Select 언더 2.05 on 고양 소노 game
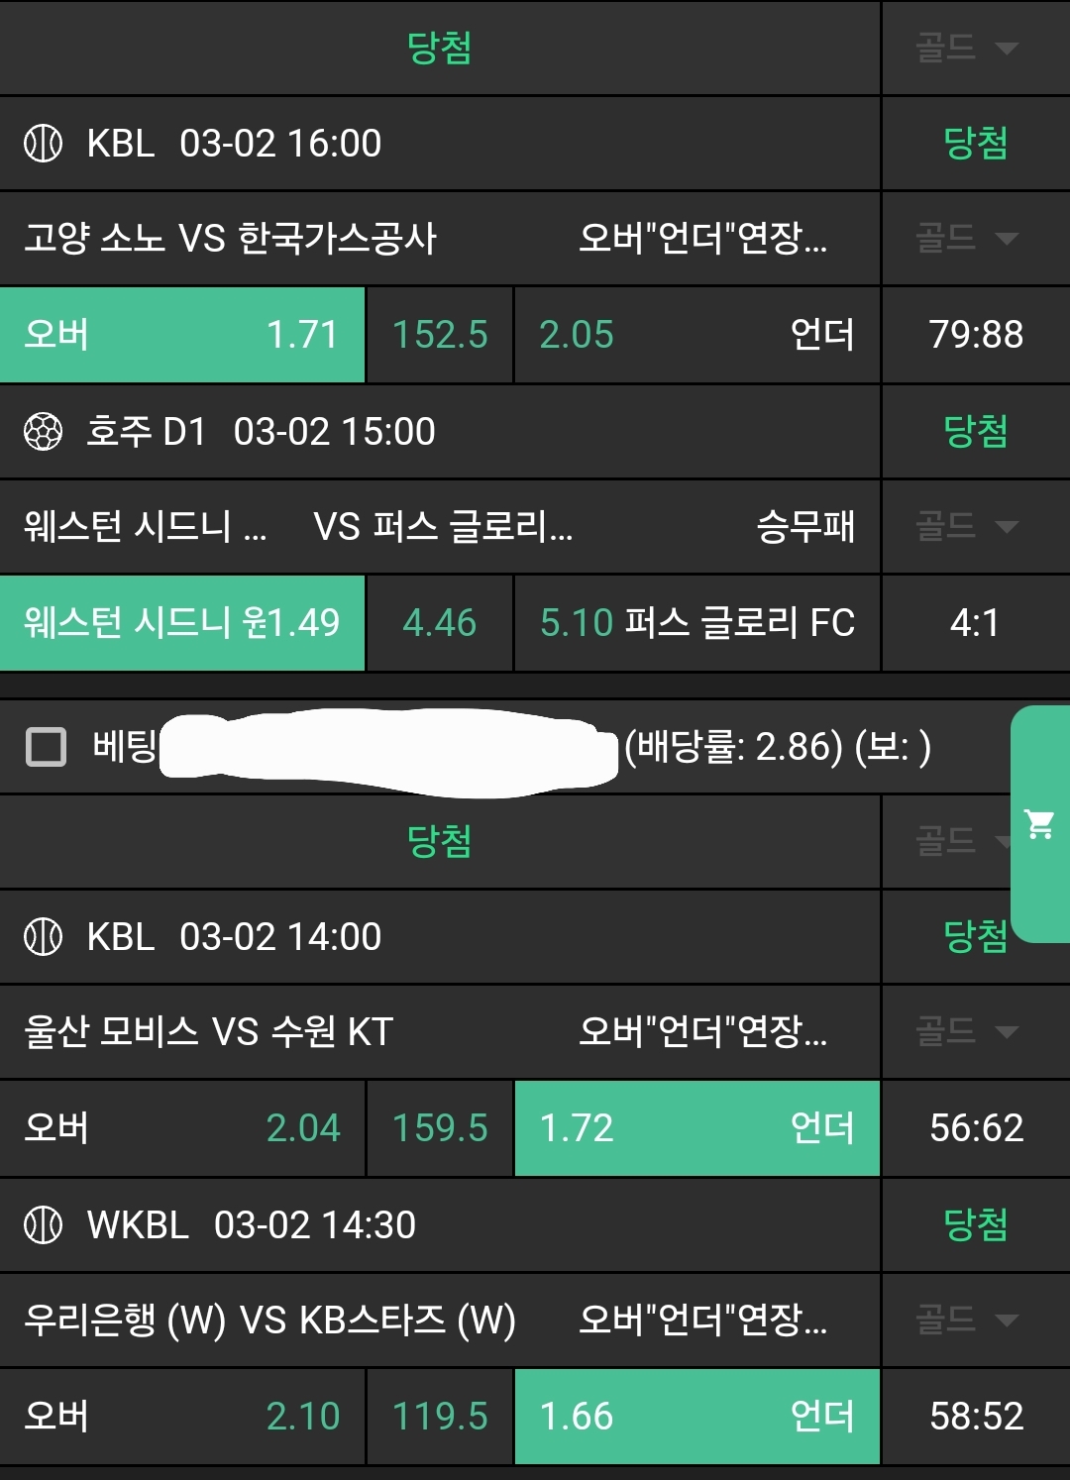The image size is (1070, 1480). [x=696, y=335]
